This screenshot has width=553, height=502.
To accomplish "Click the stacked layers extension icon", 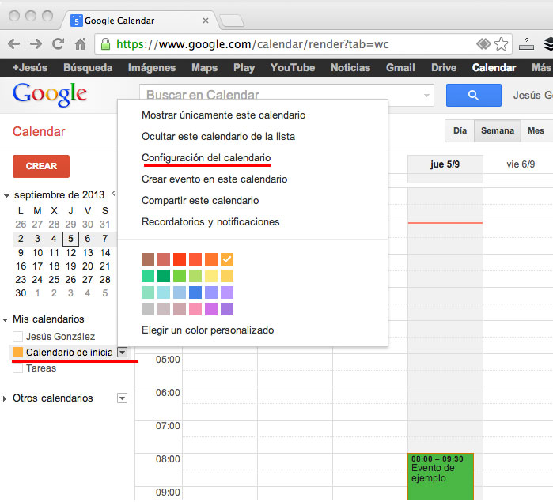I will click(548, 44).
